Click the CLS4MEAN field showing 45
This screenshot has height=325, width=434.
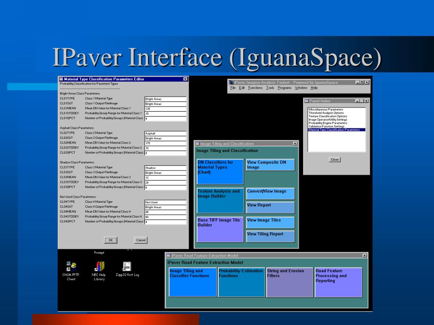pyautogui.click(x=166, y=212)
